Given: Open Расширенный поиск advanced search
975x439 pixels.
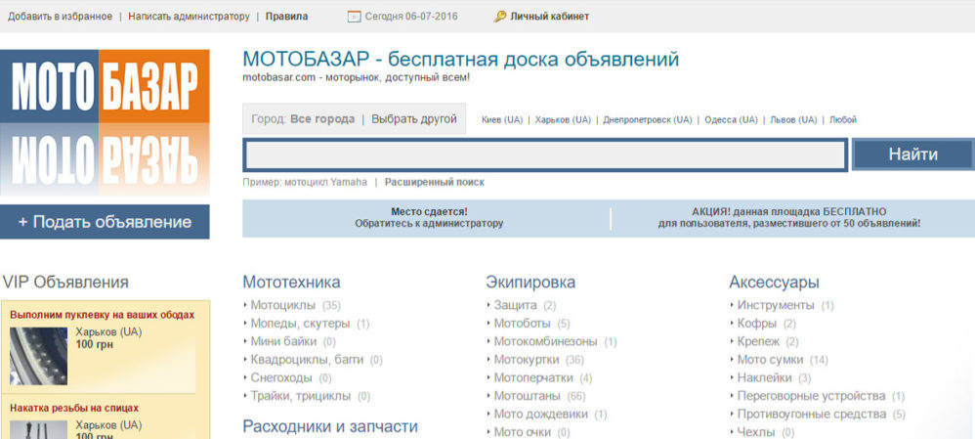Looking at the screenshot, I should (434, 182).
